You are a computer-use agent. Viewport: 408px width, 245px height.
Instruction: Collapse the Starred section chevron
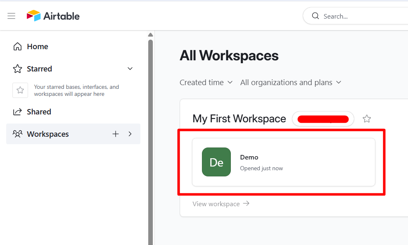pos(130,69)
